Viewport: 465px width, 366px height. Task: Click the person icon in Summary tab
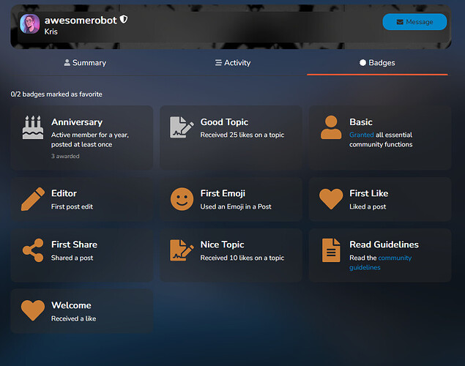(67, 62)
